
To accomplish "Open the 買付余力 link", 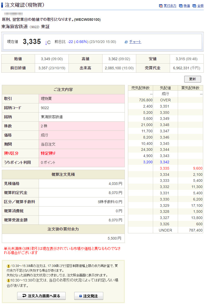I will point(170,6).
